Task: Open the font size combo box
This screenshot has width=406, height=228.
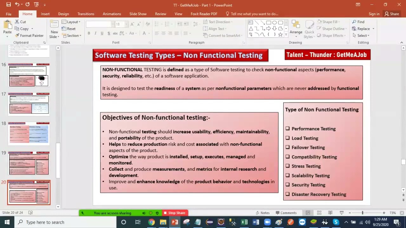Action: click(x=122, y=24)
